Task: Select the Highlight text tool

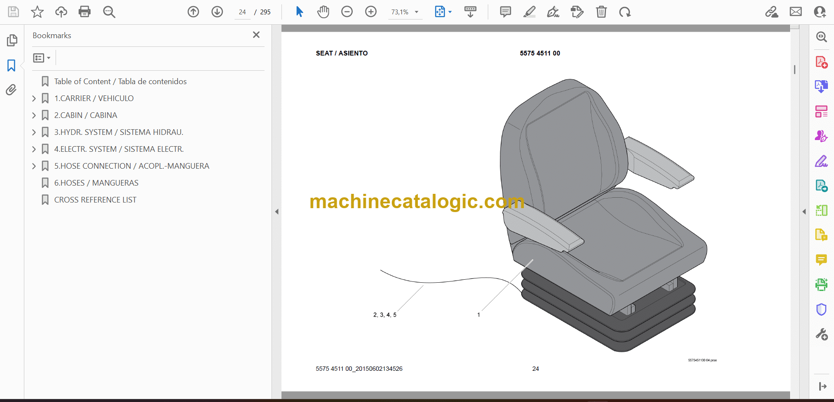Action: click(x=529, y=12)
